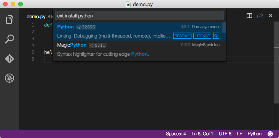Click the demo.py editor tab title
This screenshot has height=138, width=279.
point(36,17)
